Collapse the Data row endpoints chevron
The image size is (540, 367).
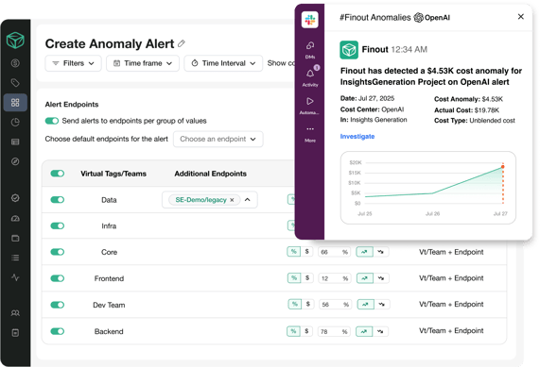(x=247, y=200)
